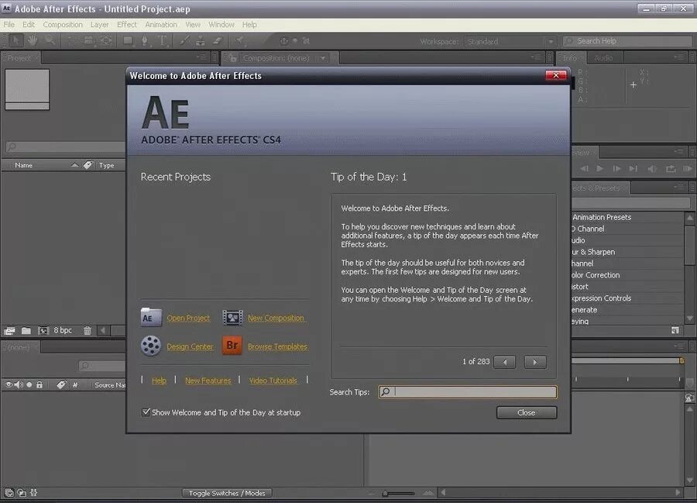Toggle the video eye column in timeline header
Screen dimensions: 697x503
click(9, 384)
